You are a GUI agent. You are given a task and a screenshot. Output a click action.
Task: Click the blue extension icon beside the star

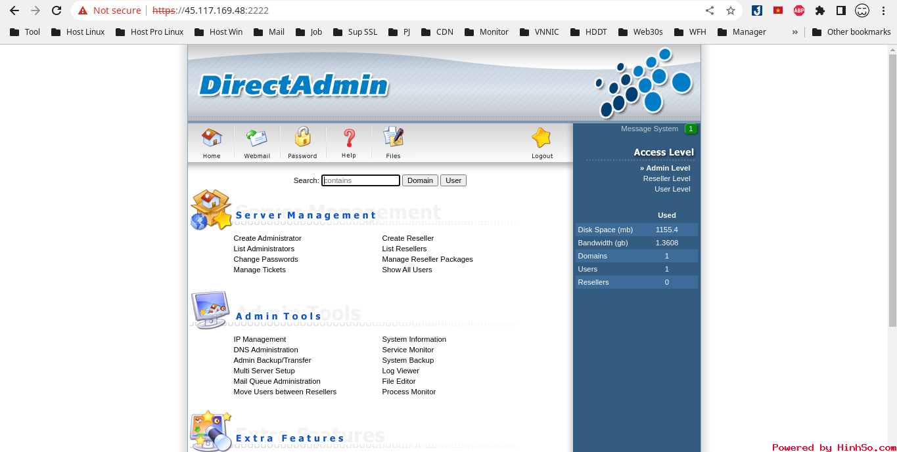(757, 10)
